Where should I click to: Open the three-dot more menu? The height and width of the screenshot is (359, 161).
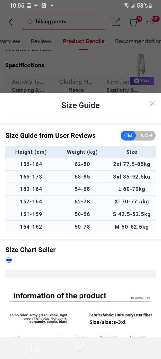(149, 22)
